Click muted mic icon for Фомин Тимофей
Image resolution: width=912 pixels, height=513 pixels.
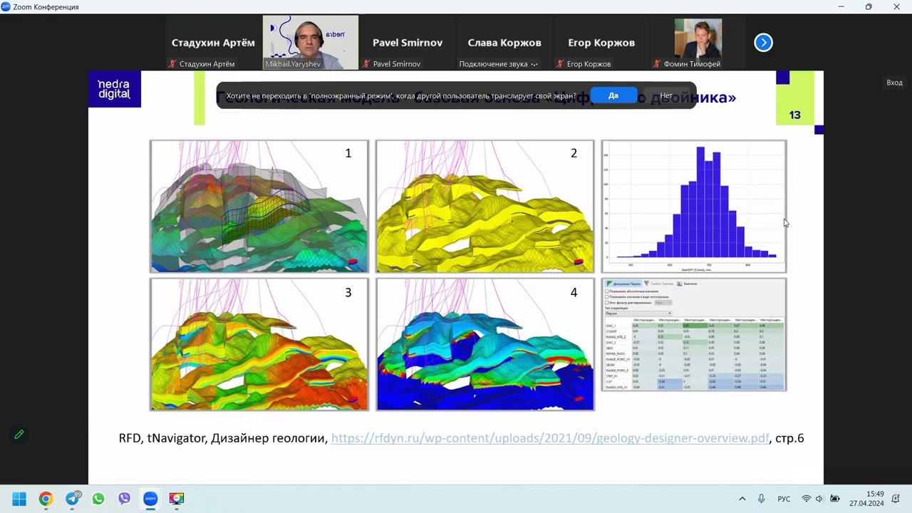click(x=657, y=64)
